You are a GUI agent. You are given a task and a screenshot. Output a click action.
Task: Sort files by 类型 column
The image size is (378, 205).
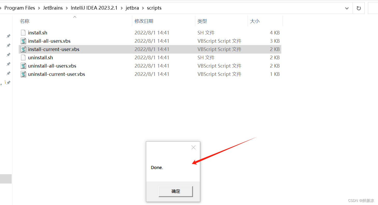click(x=221, y=21)
